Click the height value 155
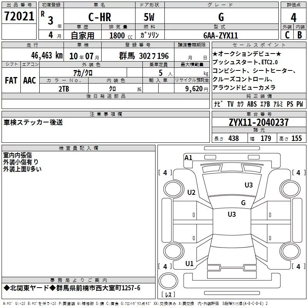This screenshot has width=308, height=308. point(296,138)
